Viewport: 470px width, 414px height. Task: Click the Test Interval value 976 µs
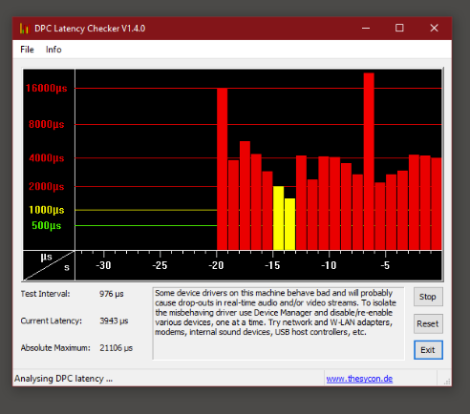pyautogui.click(x=112, y=294)
